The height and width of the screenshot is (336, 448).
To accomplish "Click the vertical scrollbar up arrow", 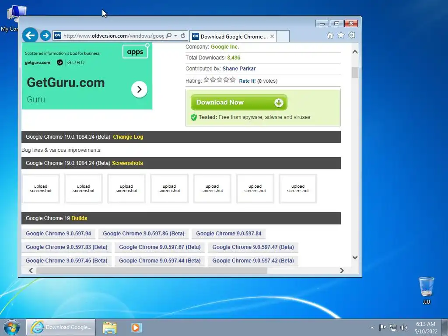I will [x=355, y=52].
